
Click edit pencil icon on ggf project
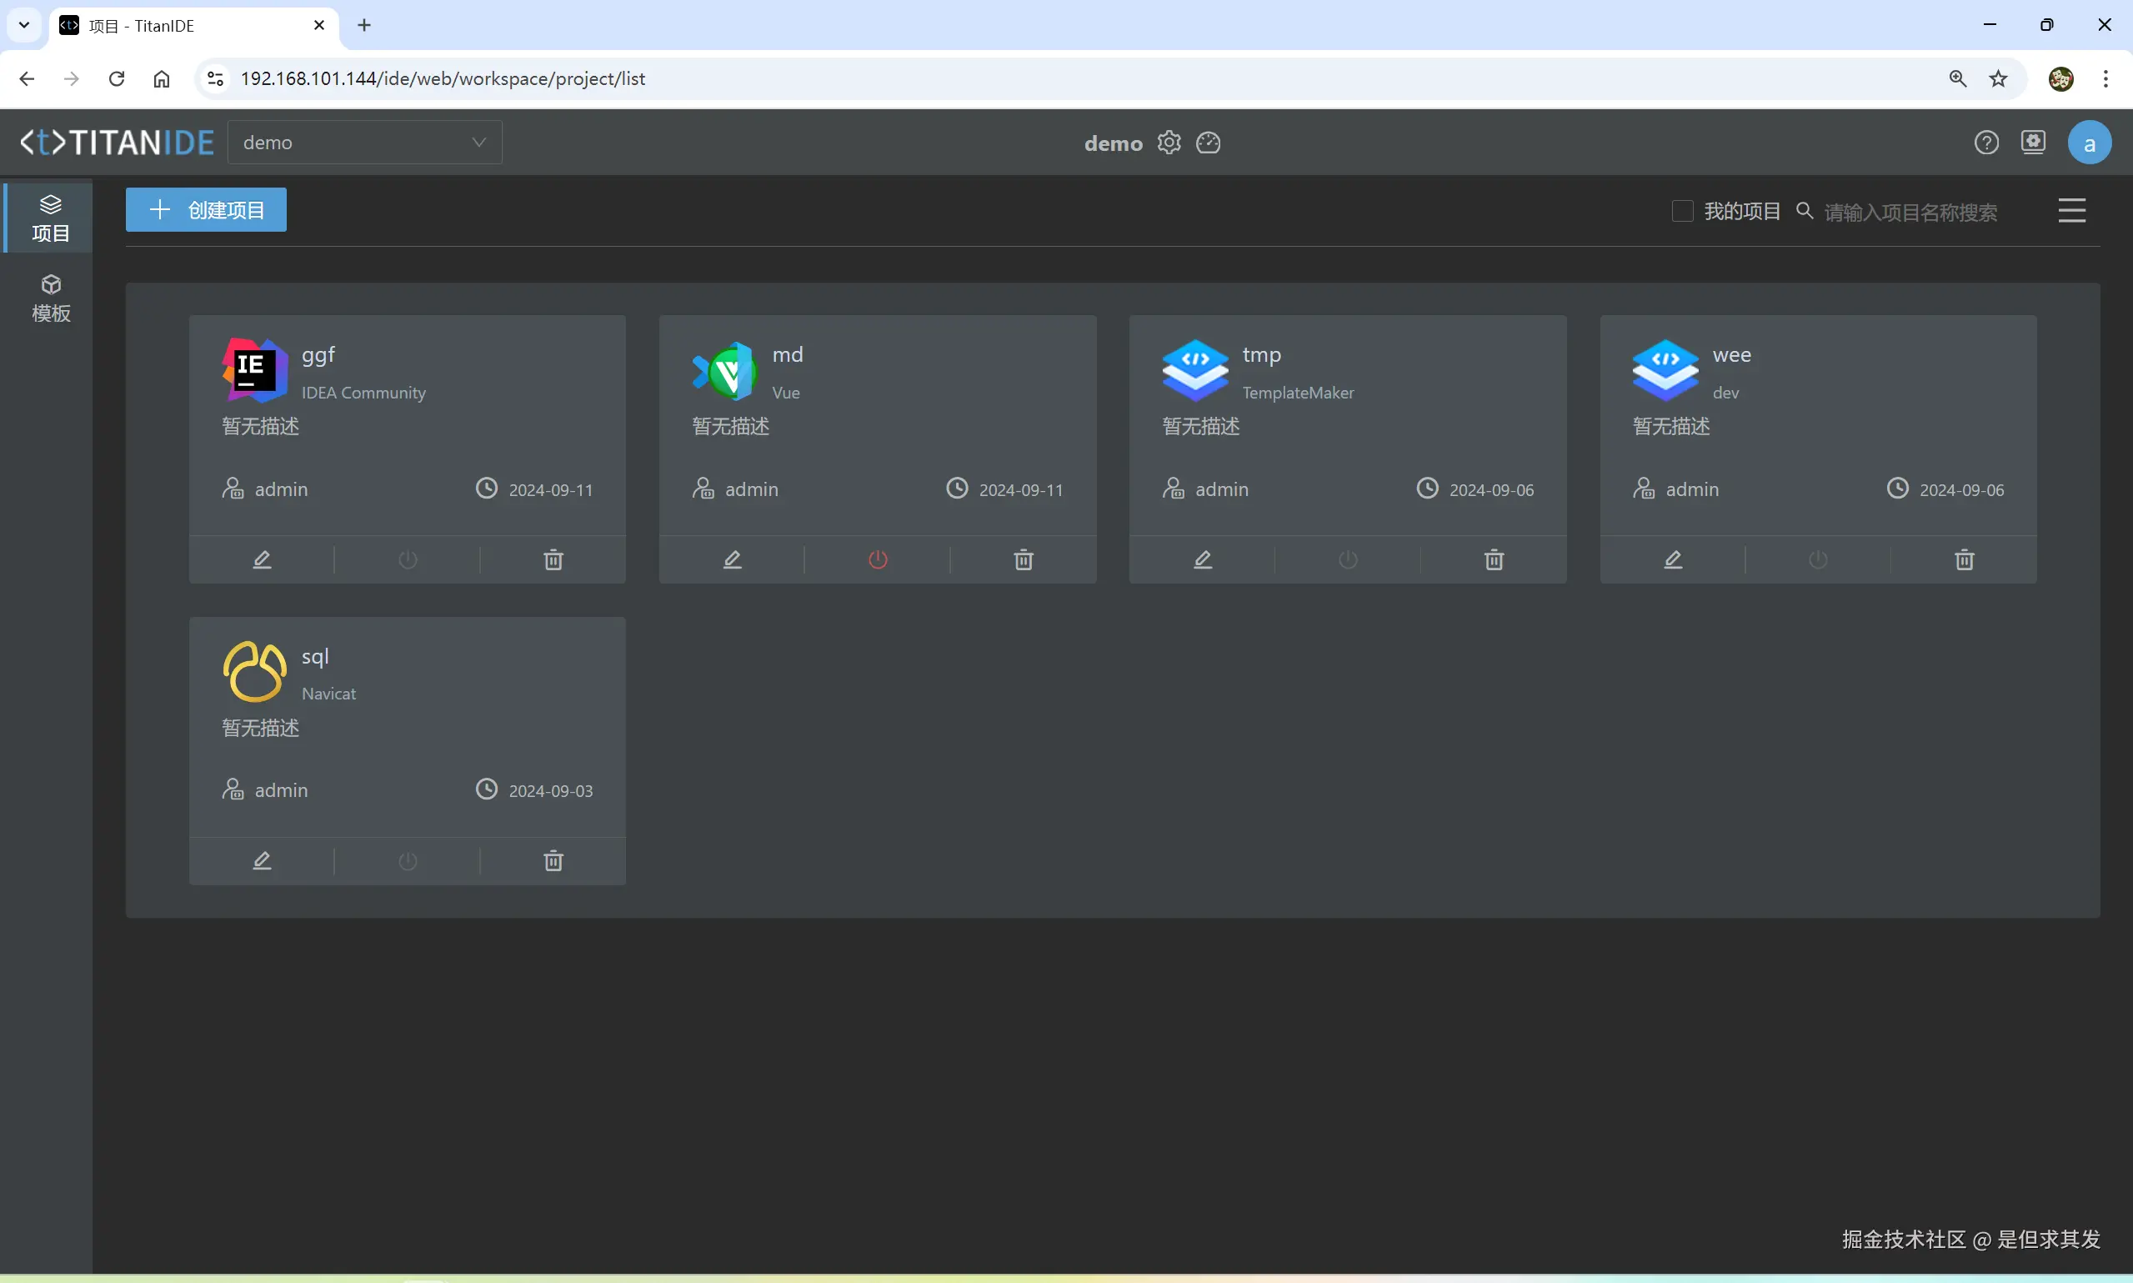(262, 560)
